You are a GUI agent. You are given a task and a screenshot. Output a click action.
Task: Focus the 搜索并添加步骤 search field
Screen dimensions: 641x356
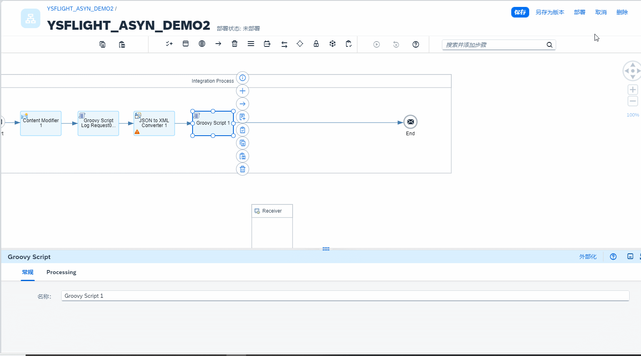click(494, 45)
